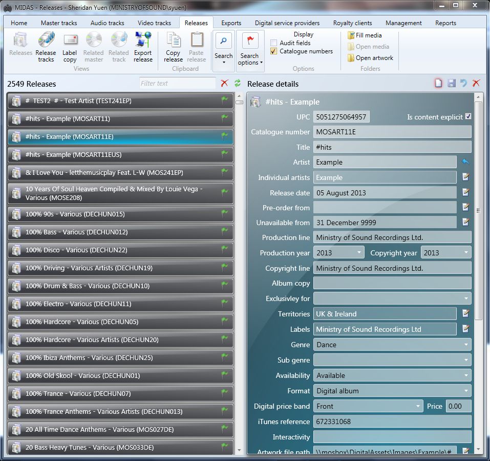Open the Management tab
This screenshot has width=490, height=461.
pyautogui.click(x=403, y=23)
